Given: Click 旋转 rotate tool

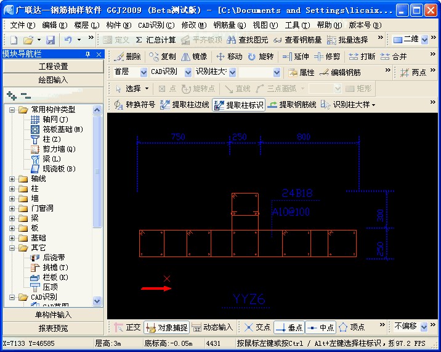Looking at the screenshot, I should 261,57.
